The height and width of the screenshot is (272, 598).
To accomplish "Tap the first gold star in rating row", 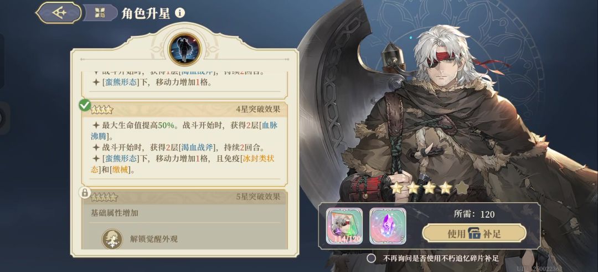I will click(x=397, y=188).
